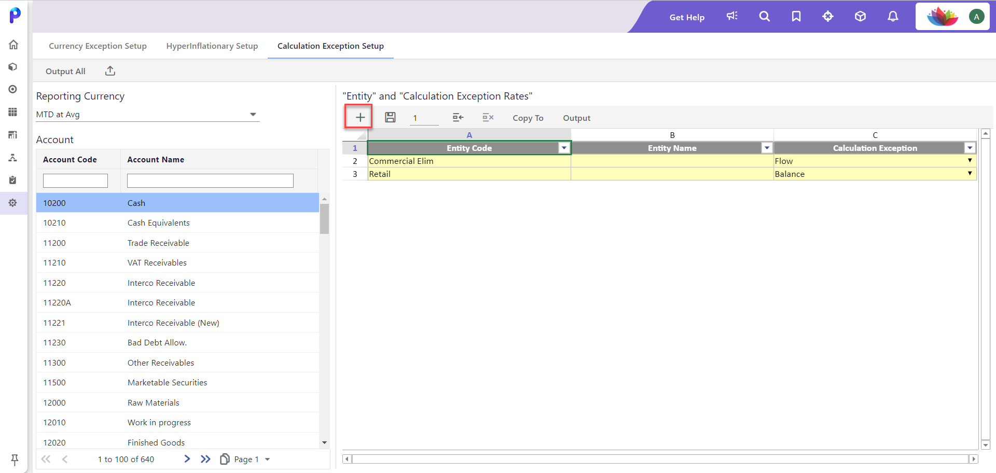Switch to Currency Exception Setup tab
The height and width of the screenshot is (473, 996).
pyautogui.click(x=98, y=46)
